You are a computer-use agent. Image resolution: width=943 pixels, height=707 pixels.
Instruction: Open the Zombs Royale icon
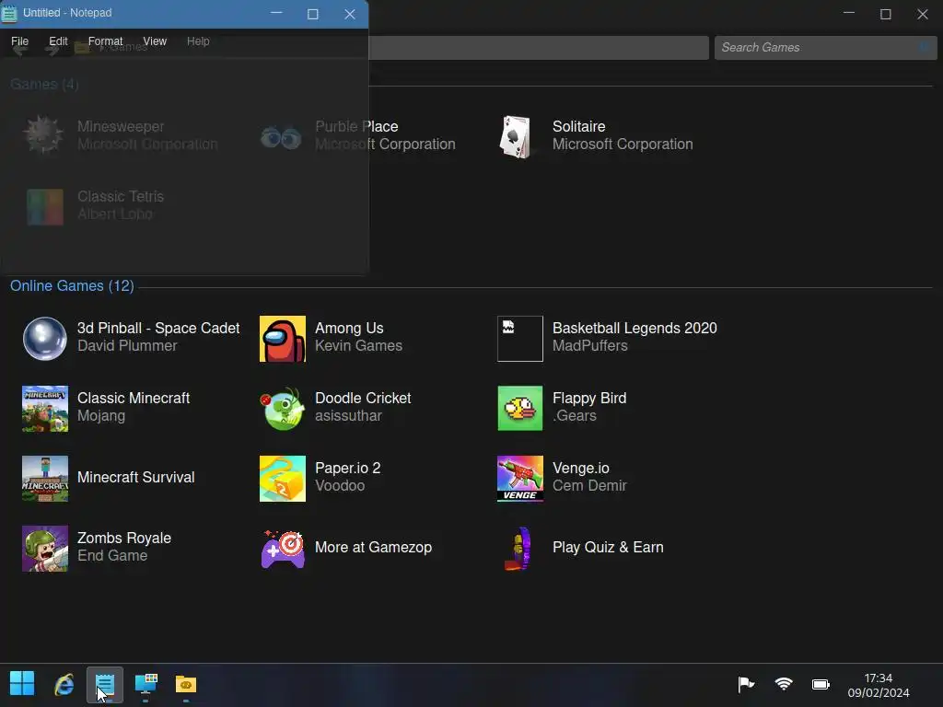(x=44, y=549)
